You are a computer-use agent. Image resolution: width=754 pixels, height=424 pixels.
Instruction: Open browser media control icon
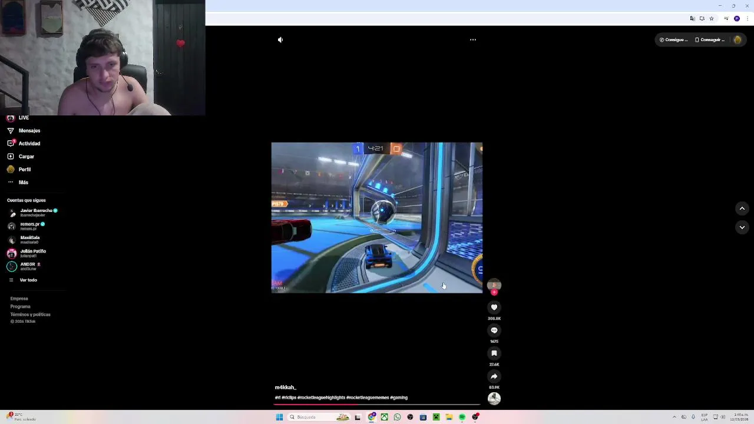click(726, 18)
